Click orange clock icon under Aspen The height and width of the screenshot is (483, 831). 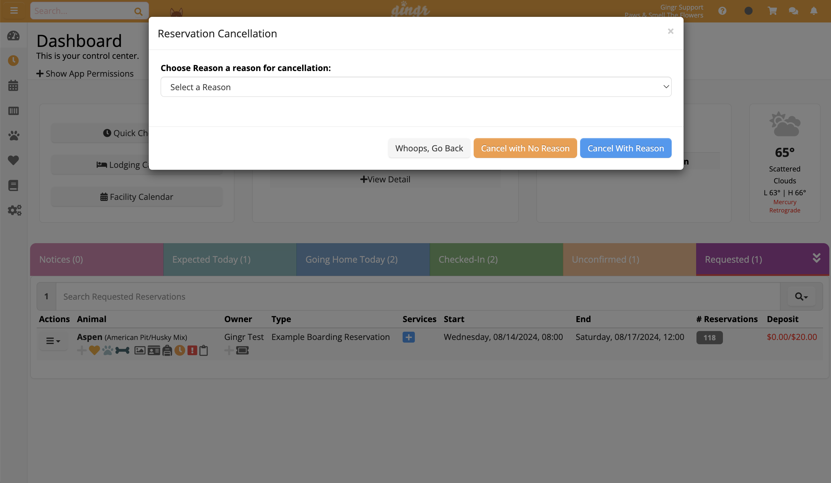tap(179, 350)
